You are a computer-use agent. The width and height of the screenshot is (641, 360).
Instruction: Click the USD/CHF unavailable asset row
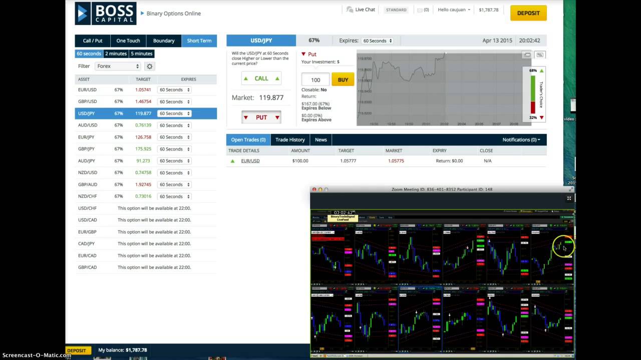tap(146, 208)
